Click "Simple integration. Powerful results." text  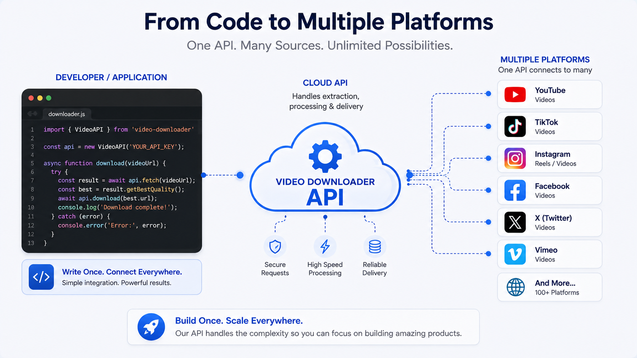[x=117, y=283]
